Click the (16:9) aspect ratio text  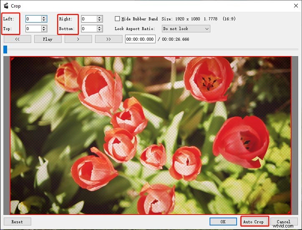(229, 19)
